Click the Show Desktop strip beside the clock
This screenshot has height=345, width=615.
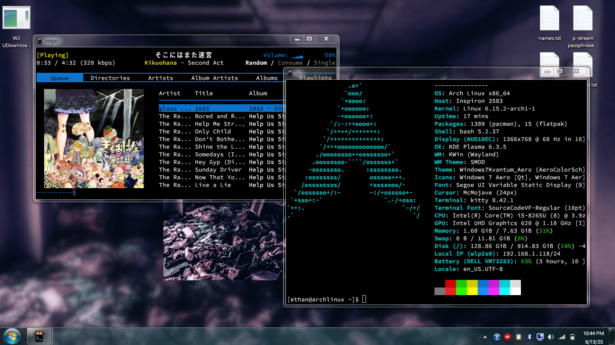611,336
